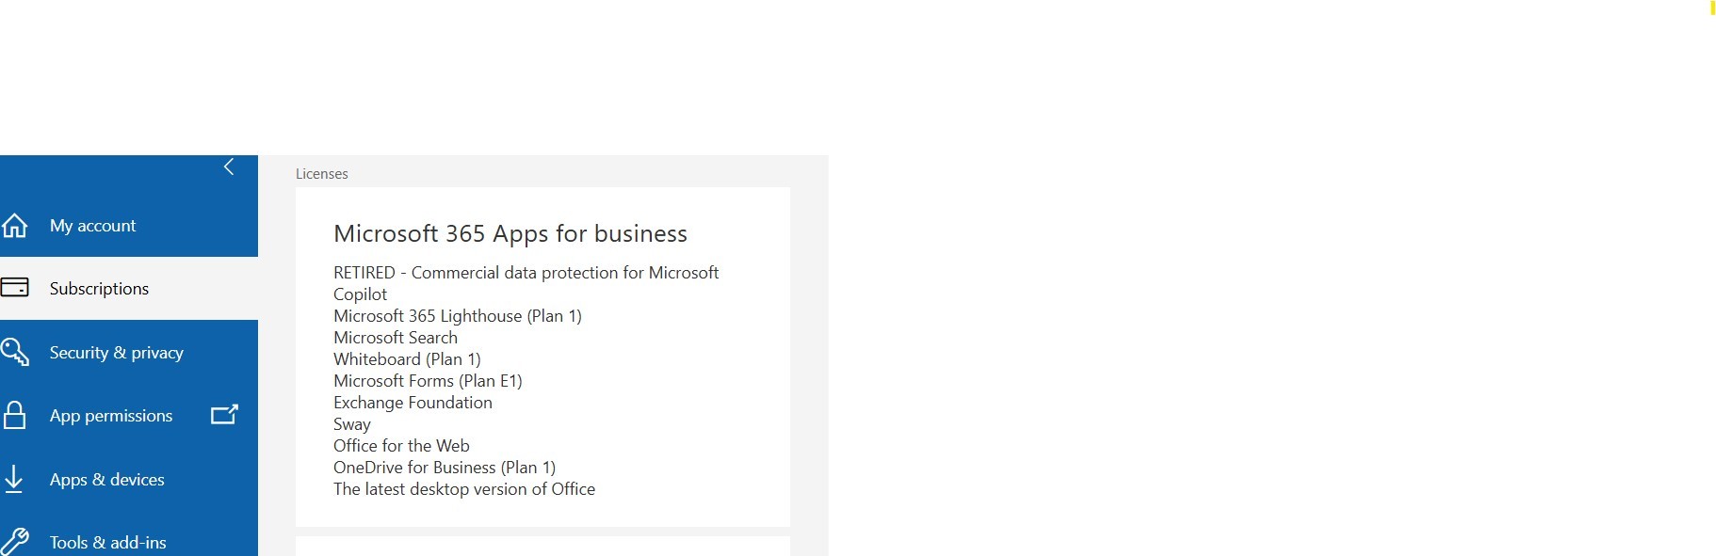Click the Licenses label
1716x556 pixels.
pos(322,173)
